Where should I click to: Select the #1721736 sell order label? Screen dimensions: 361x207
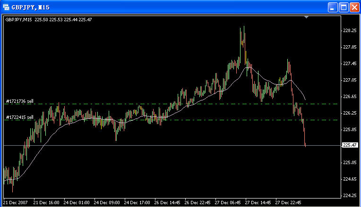pos(20,101)
